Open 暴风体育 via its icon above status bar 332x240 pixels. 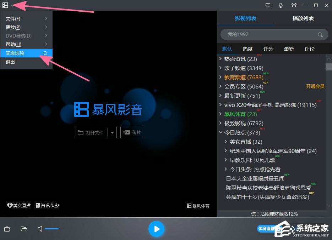[x=198, y=205]
